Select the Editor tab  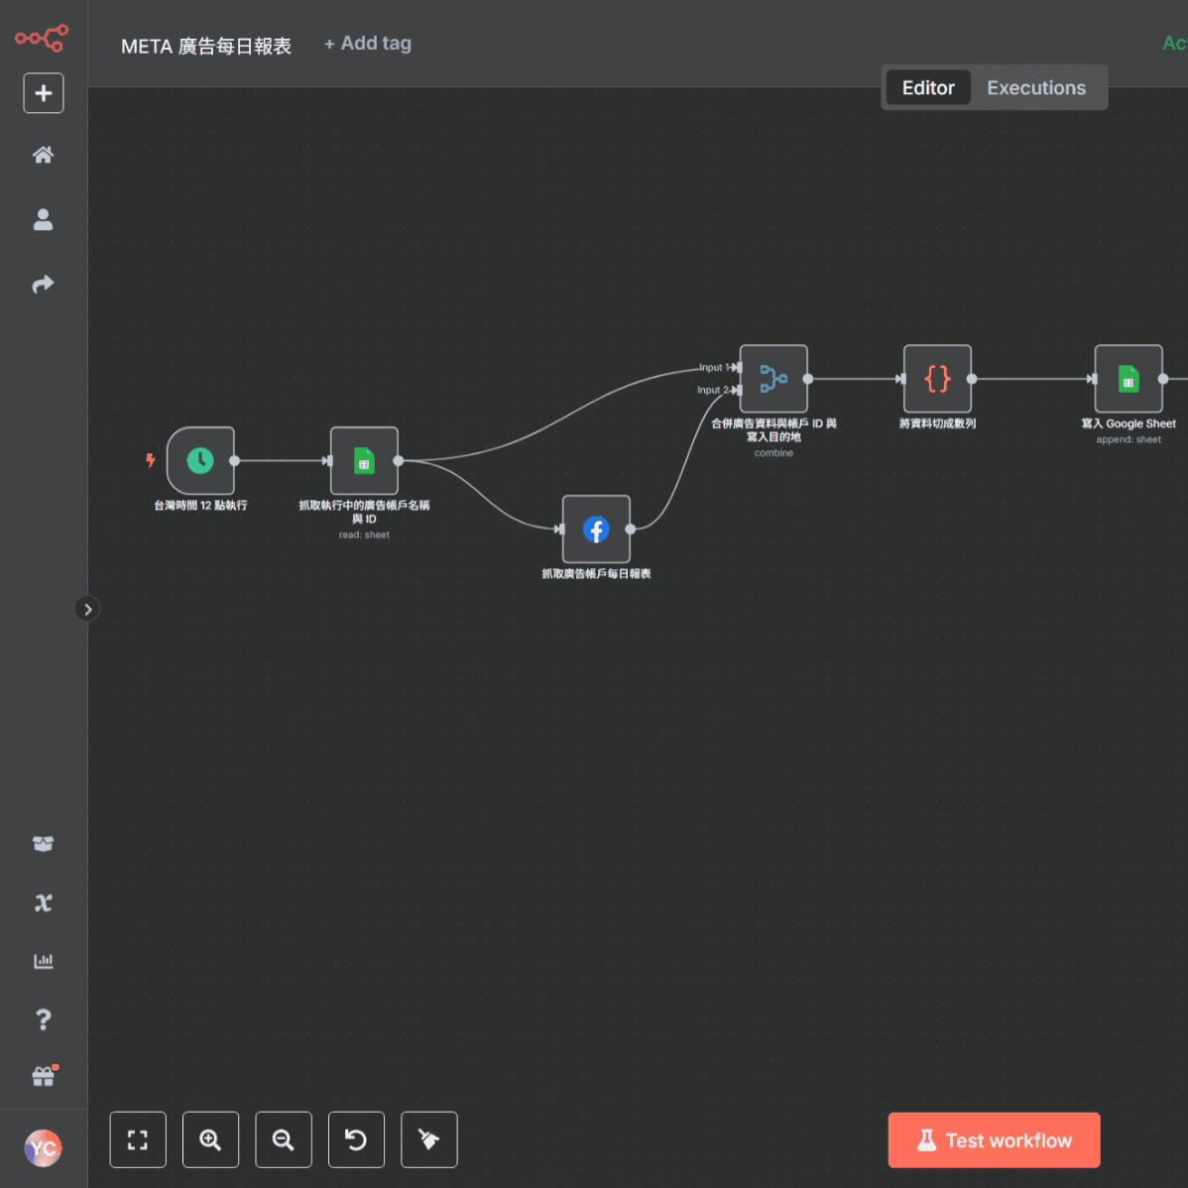coord(927,88)
